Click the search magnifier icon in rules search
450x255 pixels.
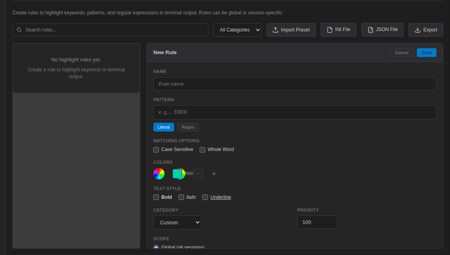19,30
